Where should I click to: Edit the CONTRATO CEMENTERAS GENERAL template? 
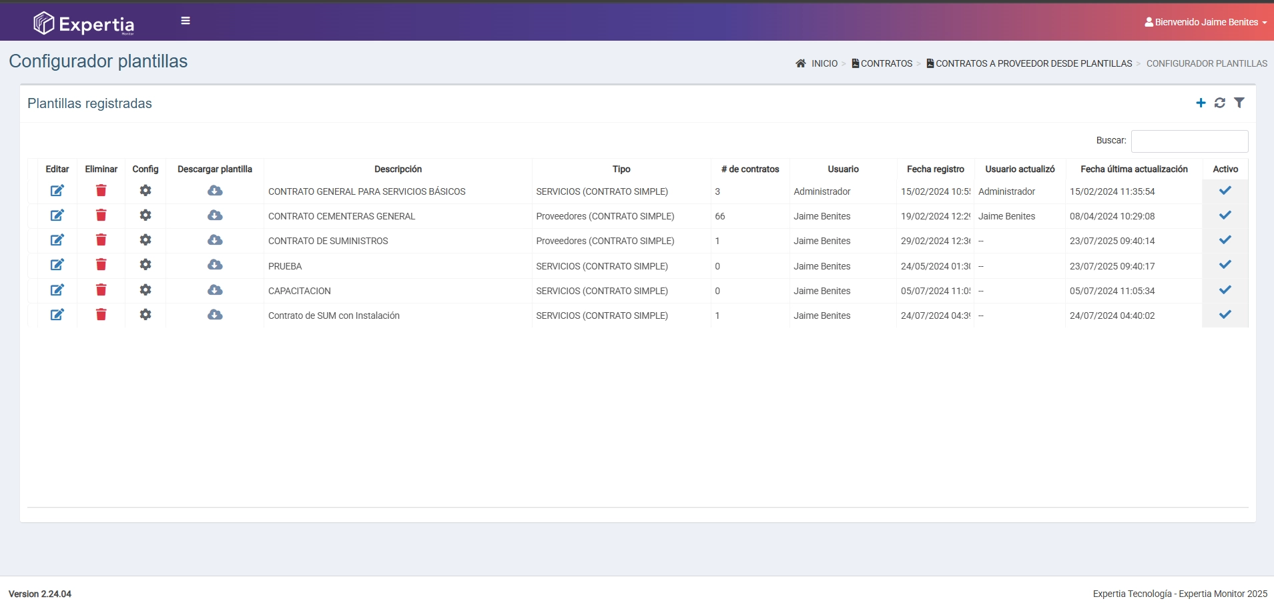click(x=57, y=215)
